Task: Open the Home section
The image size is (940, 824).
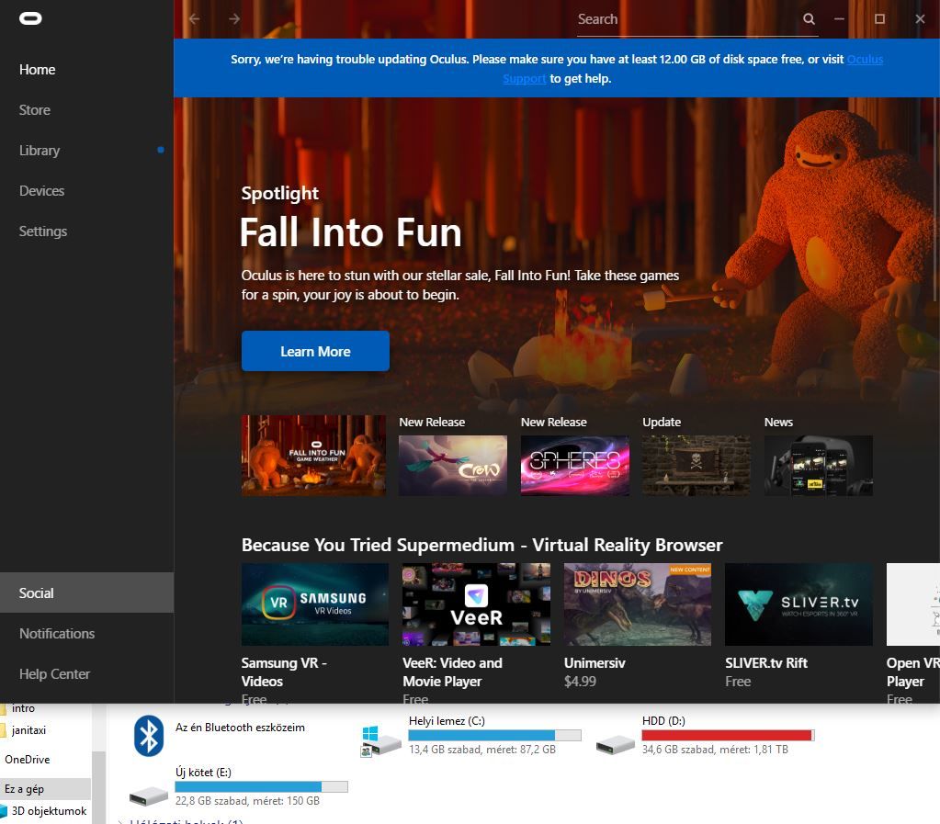Action: click(37, 70)
